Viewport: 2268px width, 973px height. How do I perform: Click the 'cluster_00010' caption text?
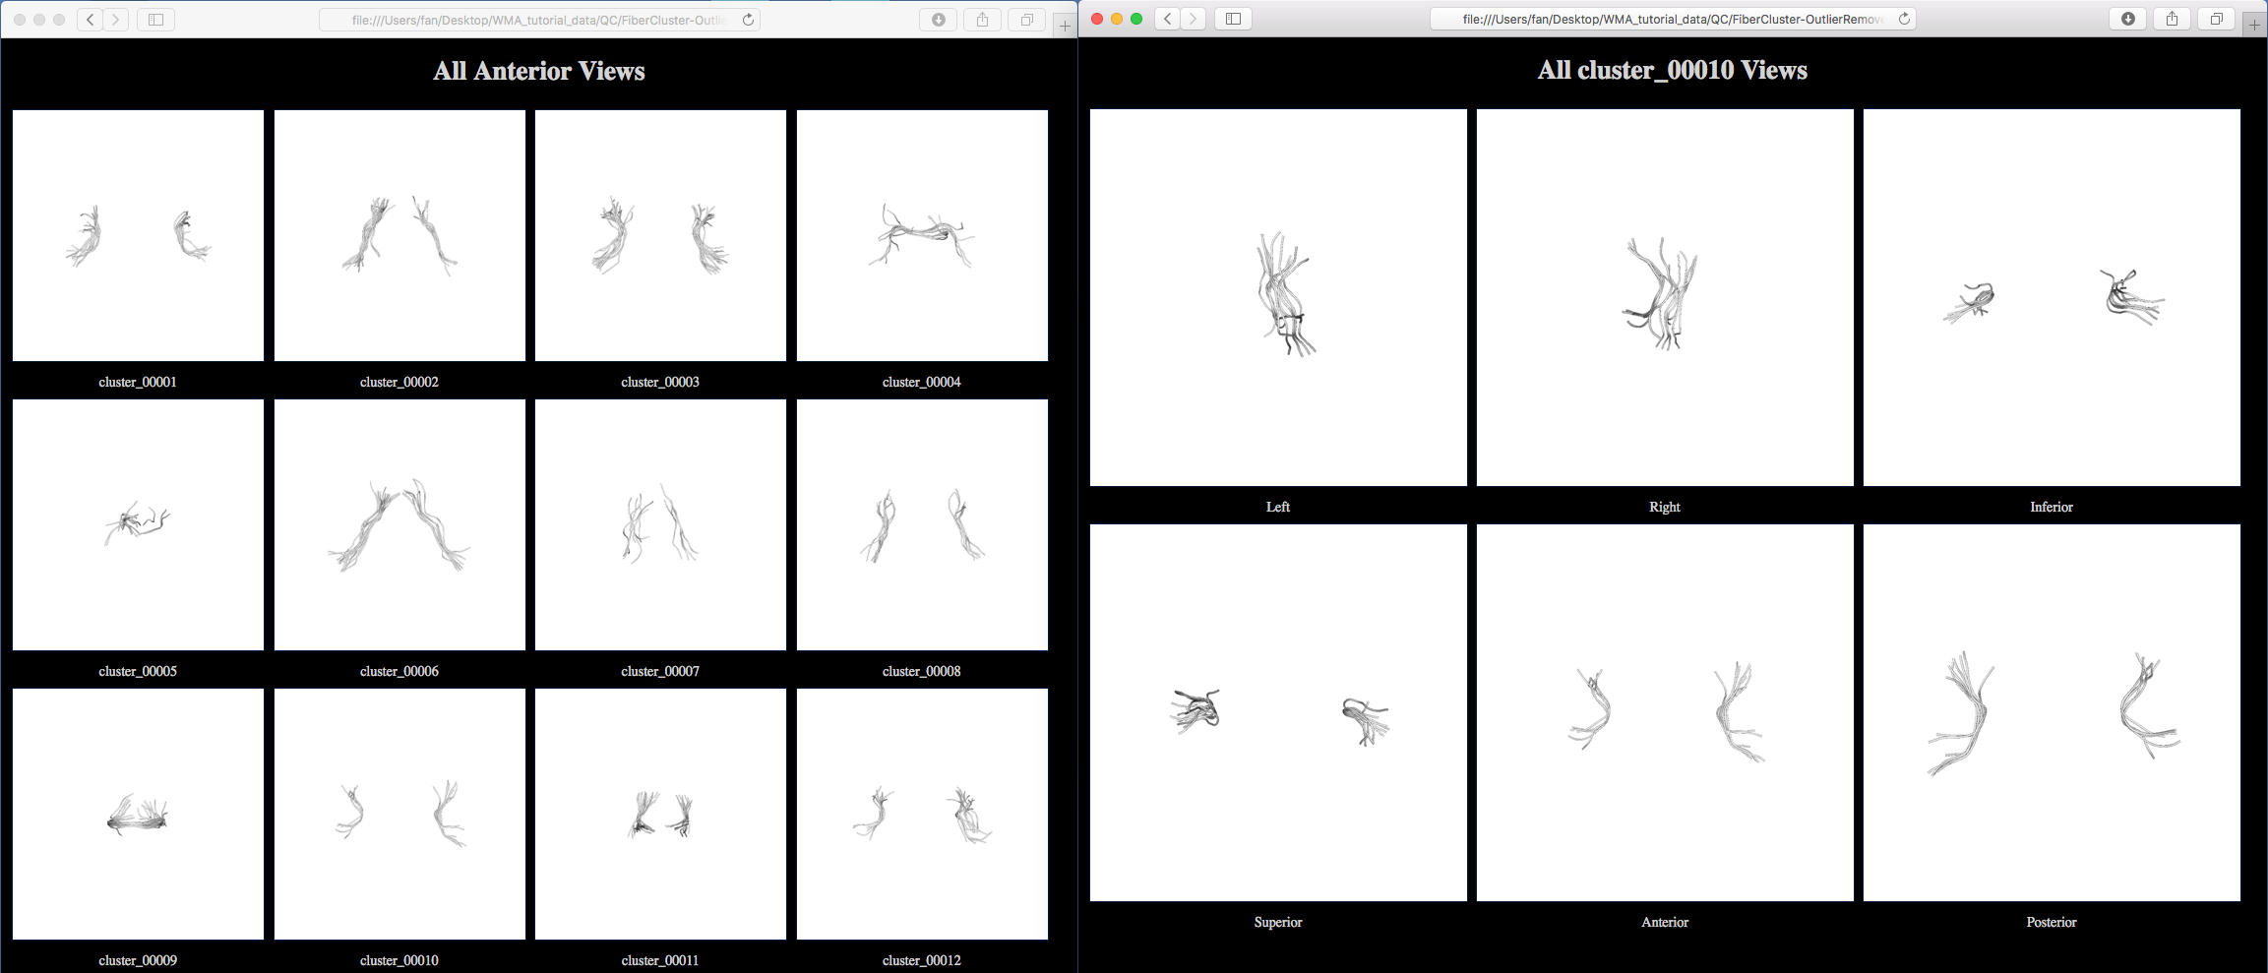point(399,960)
